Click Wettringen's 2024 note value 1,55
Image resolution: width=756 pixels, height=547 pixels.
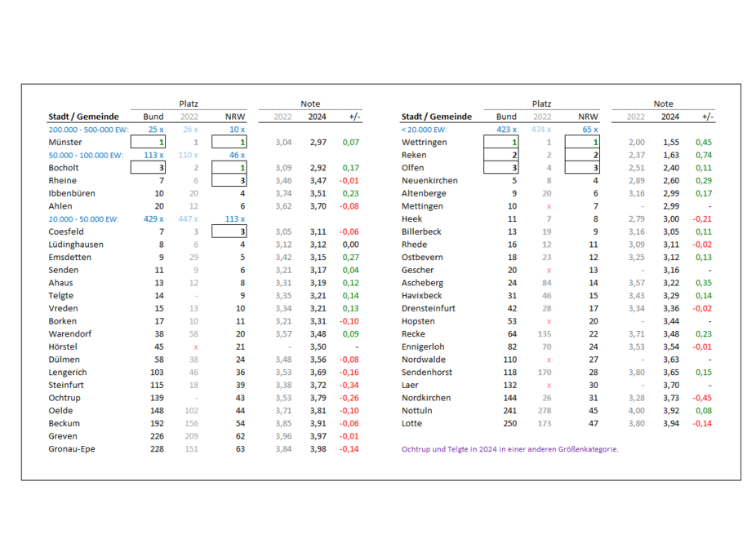coord(670,143)
